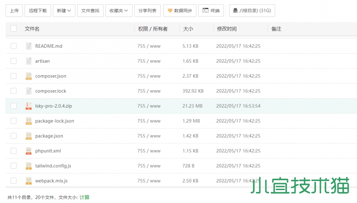Click the lsky-pro-2.0.4.zip archive icon

29,106
